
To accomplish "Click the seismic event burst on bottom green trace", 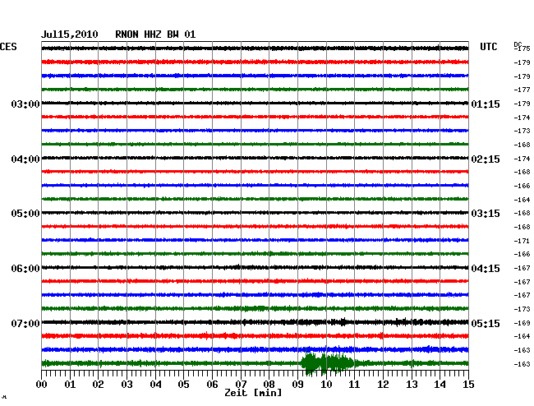I will click(328, 363).
